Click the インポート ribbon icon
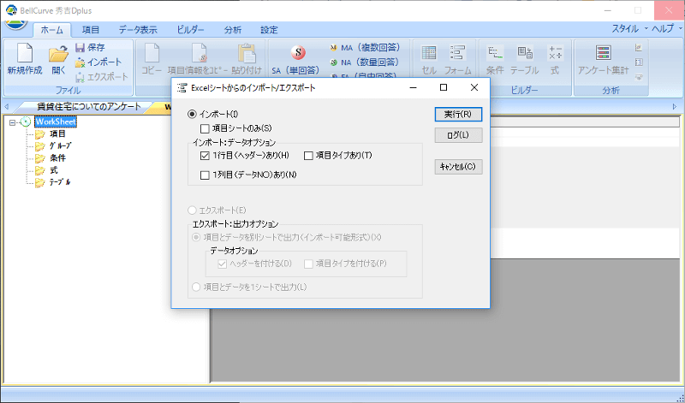Image resolution: width=685 pixels, height=403 pixels. coord(80,62)
